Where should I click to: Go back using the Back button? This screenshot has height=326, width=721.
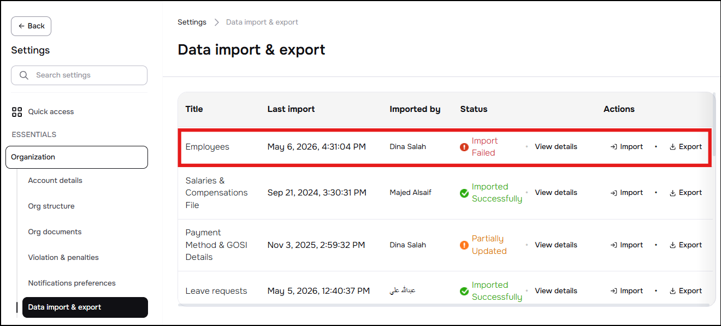click(31, 26)
